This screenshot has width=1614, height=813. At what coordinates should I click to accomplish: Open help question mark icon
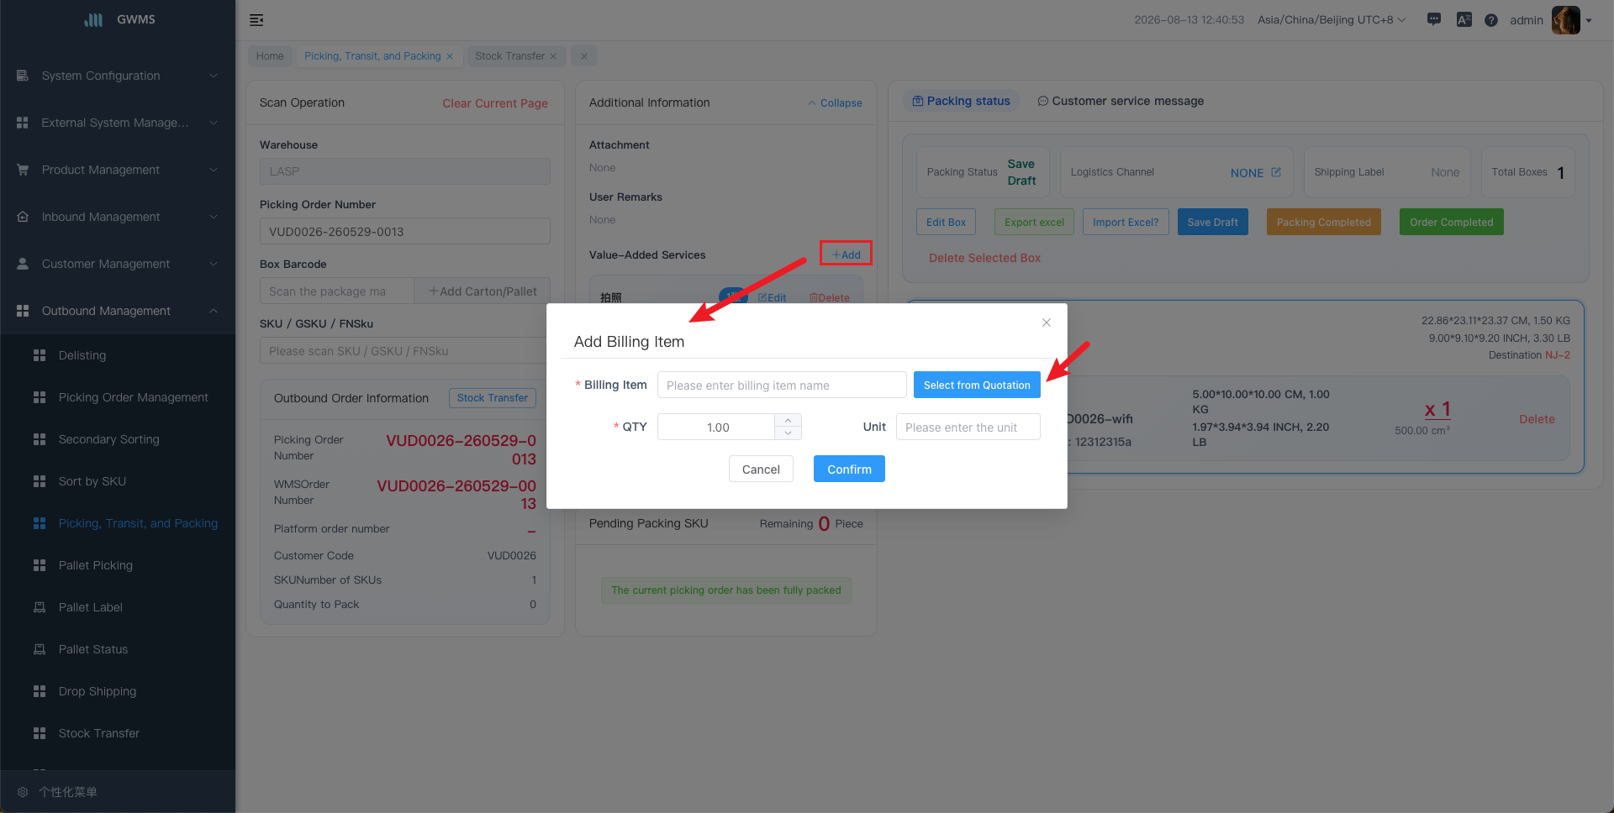[x=1491, y=20]
